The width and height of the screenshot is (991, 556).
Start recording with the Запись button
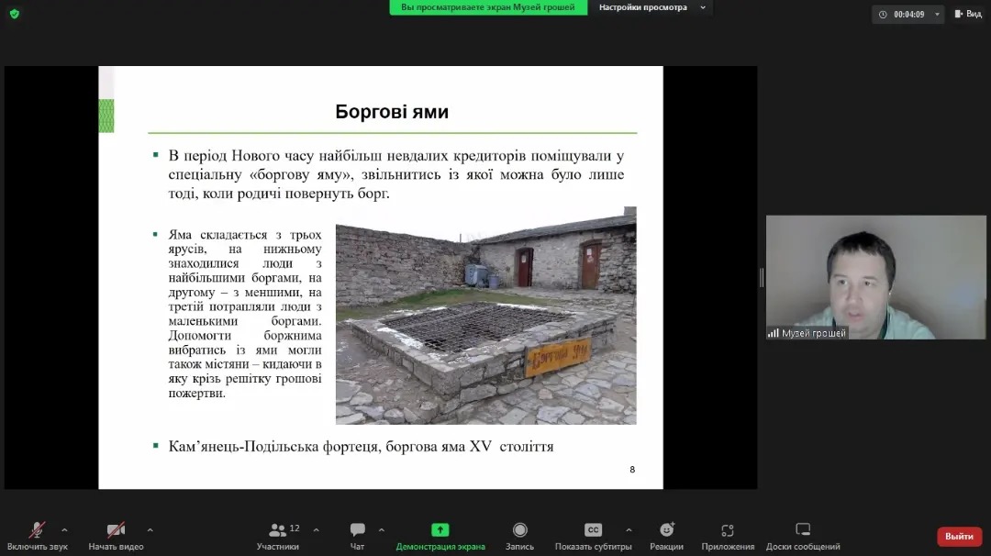point(519,535)
